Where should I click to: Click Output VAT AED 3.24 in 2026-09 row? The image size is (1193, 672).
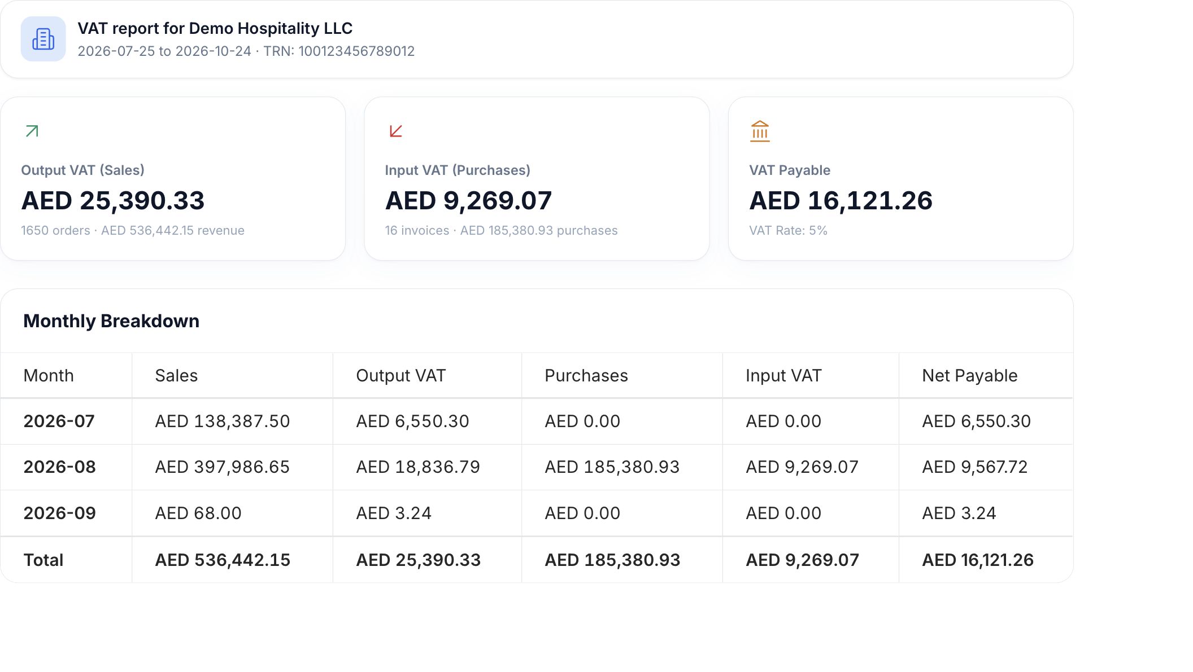click(x=394, y=513)
